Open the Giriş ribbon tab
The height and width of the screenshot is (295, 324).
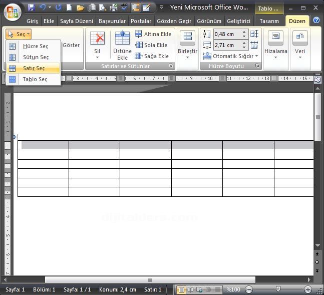32,21
